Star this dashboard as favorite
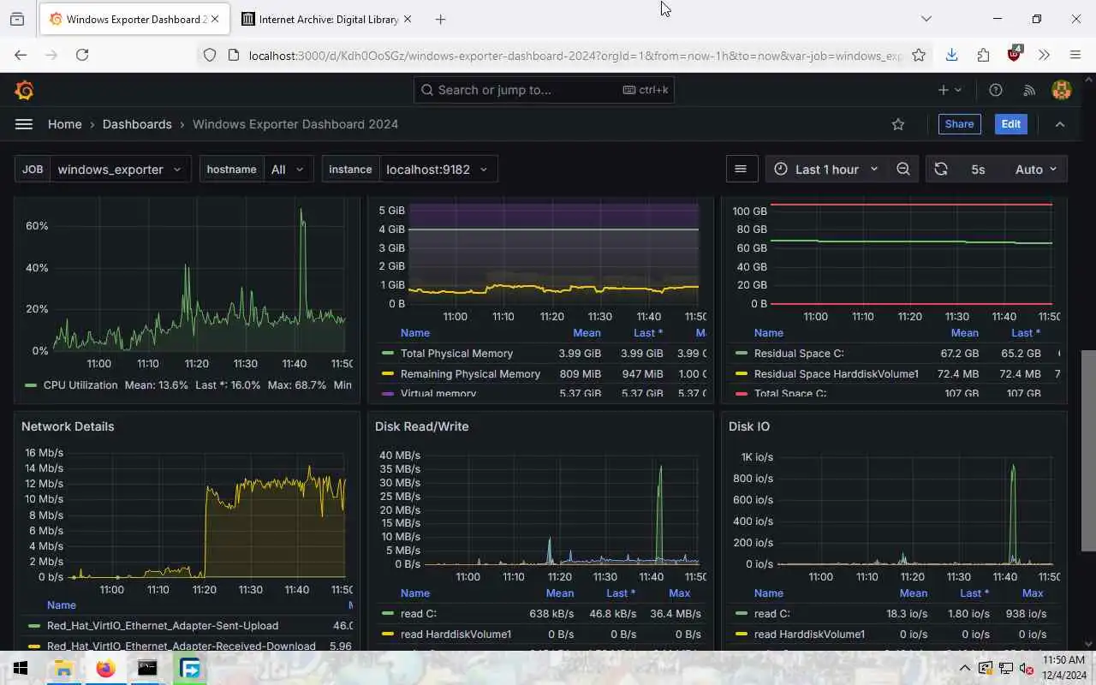The width and height of the screenshot is (1096, 685). click(x=898, y=124)
